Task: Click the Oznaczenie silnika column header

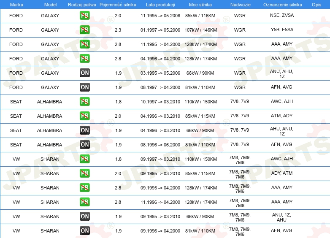Action: tap(282, 5)
